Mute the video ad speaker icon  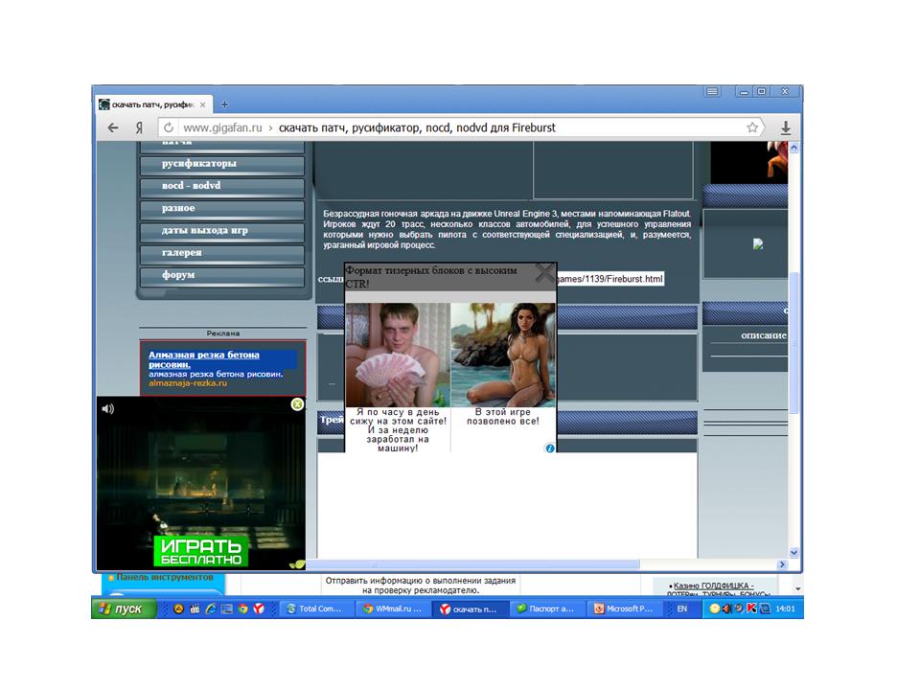(107, 409)
